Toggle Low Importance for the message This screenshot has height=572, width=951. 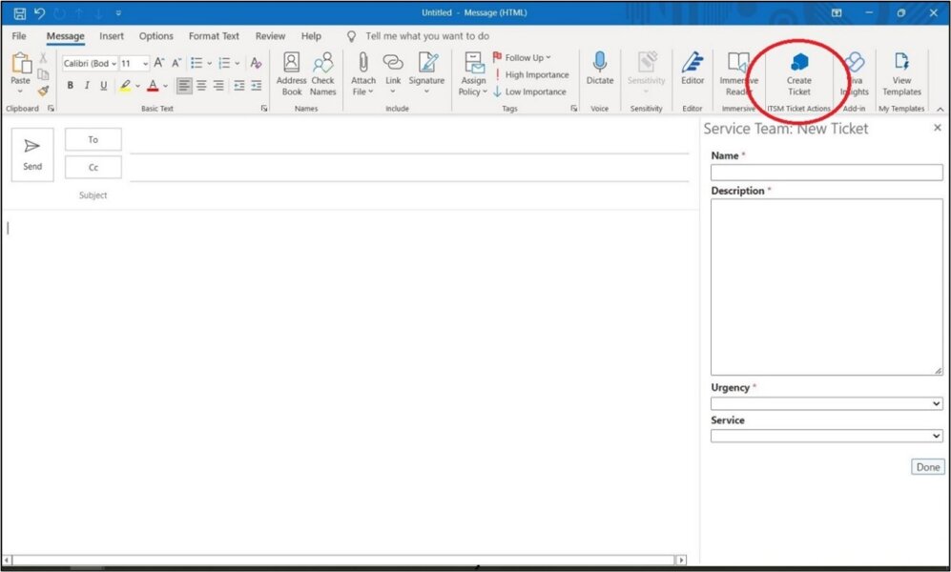[x=530, y=92]
